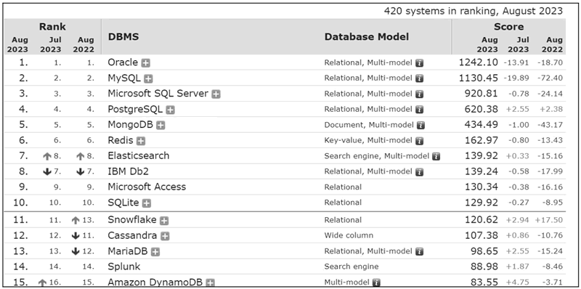Click the plus icon beside Snowflake

[164, 221]
